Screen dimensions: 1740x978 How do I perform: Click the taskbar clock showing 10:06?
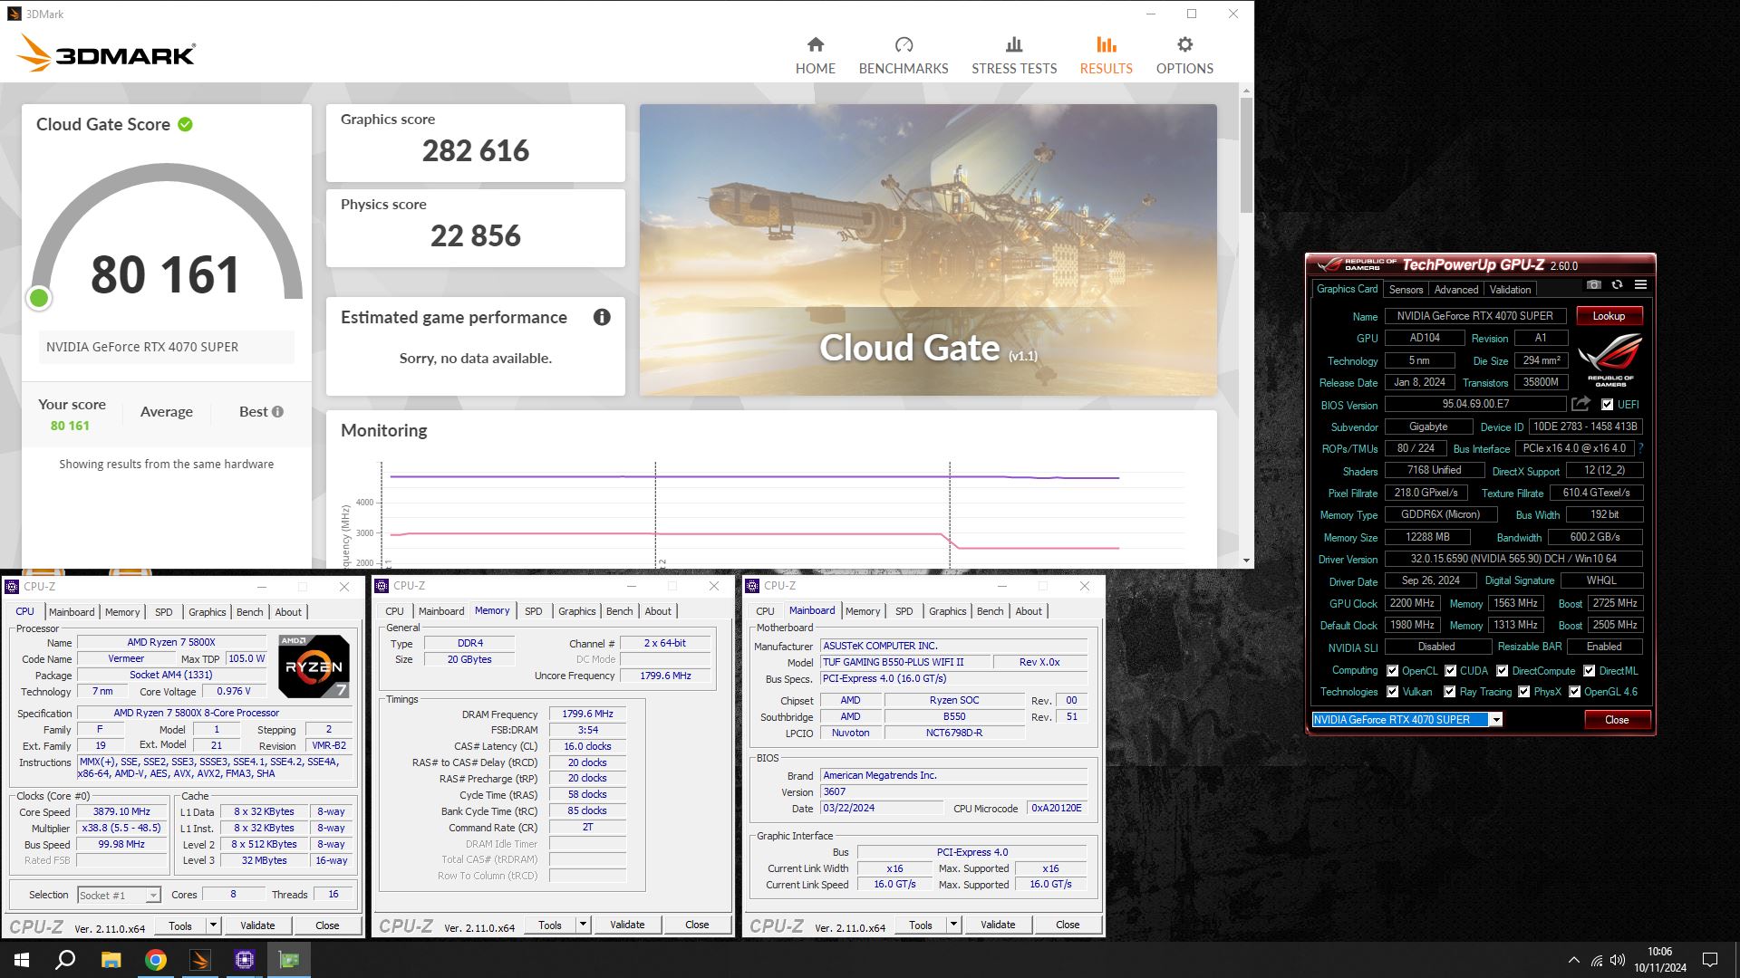[1659, 960]
